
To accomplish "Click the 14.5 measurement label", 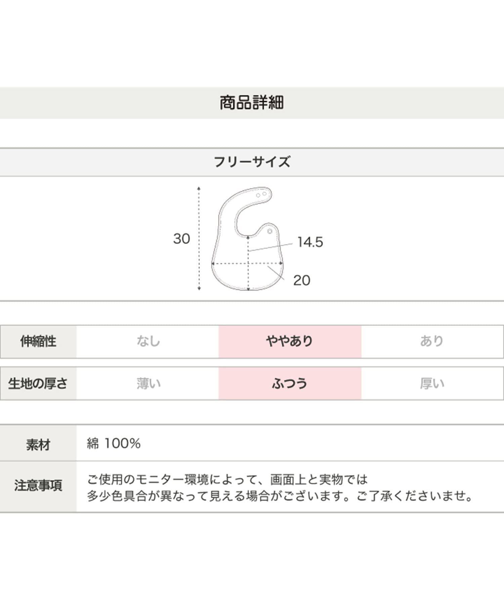I will [310, 242].
